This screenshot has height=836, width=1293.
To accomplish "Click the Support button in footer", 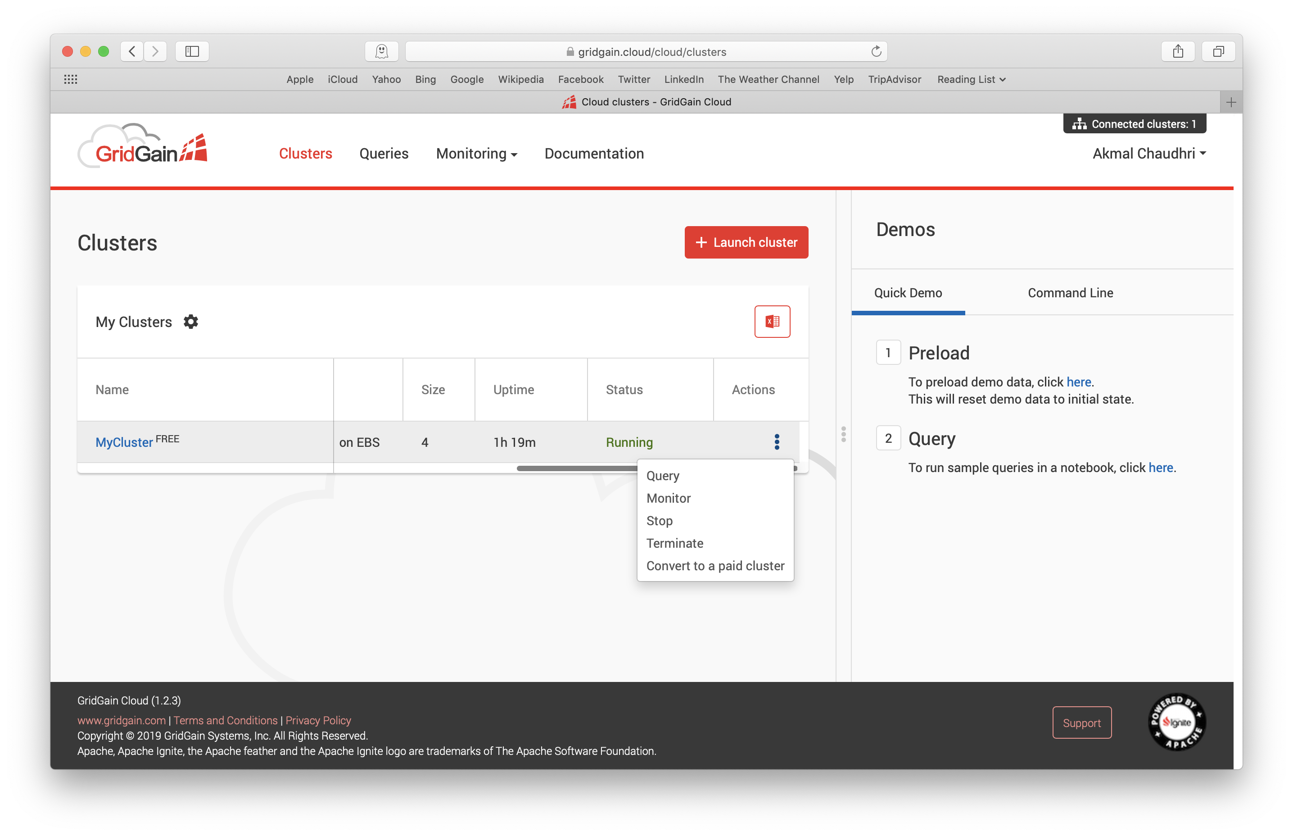I will coord(1082,722).
